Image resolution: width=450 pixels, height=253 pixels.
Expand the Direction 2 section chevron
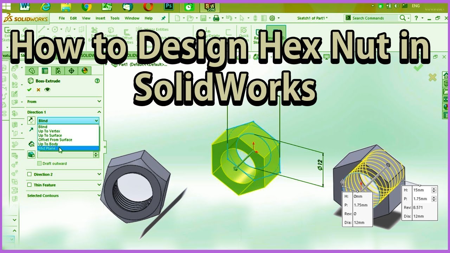point(99,174)
